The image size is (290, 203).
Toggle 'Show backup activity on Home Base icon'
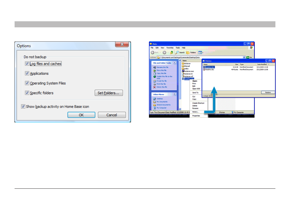[x=23, y=106]
